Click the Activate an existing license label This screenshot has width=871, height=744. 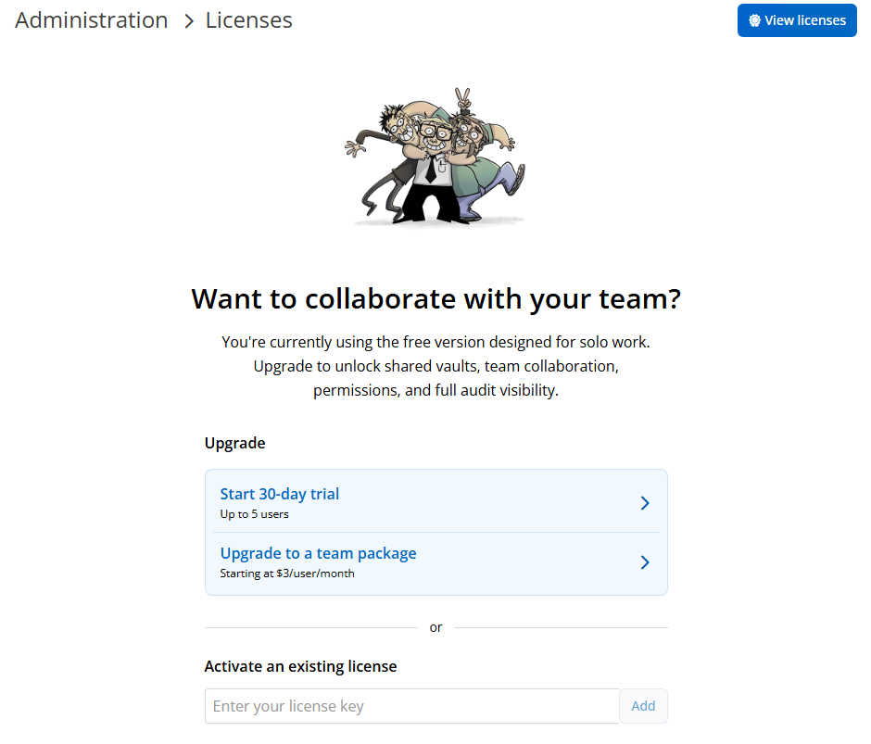pos(300,666)
